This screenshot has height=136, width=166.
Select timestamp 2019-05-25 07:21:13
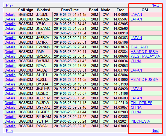pos(70,103)
